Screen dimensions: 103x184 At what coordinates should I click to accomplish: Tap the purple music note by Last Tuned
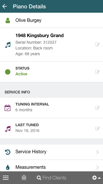click(x=8, y=129)
